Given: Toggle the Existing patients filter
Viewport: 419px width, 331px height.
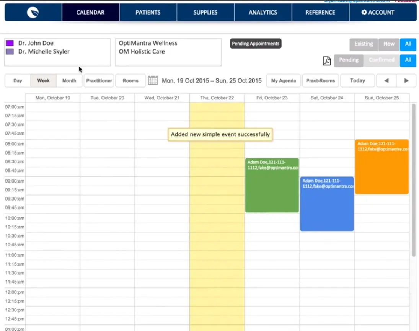Looking at the screenshot, I should pos(364,44).
